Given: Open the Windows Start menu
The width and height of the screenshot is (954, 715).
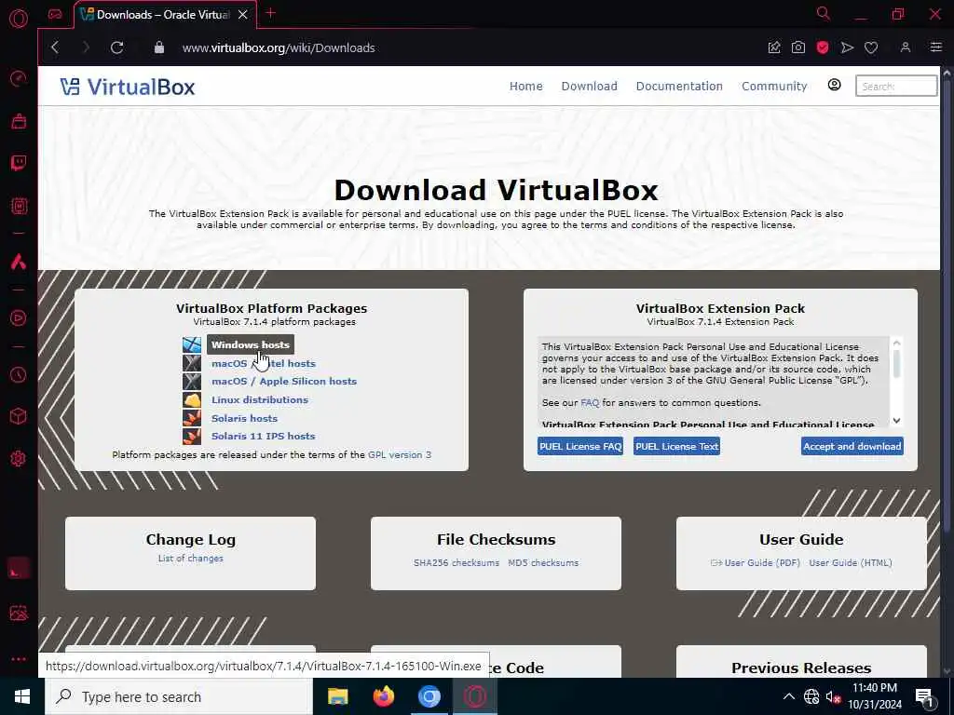Looking at the screenshot, I should 22,696.
